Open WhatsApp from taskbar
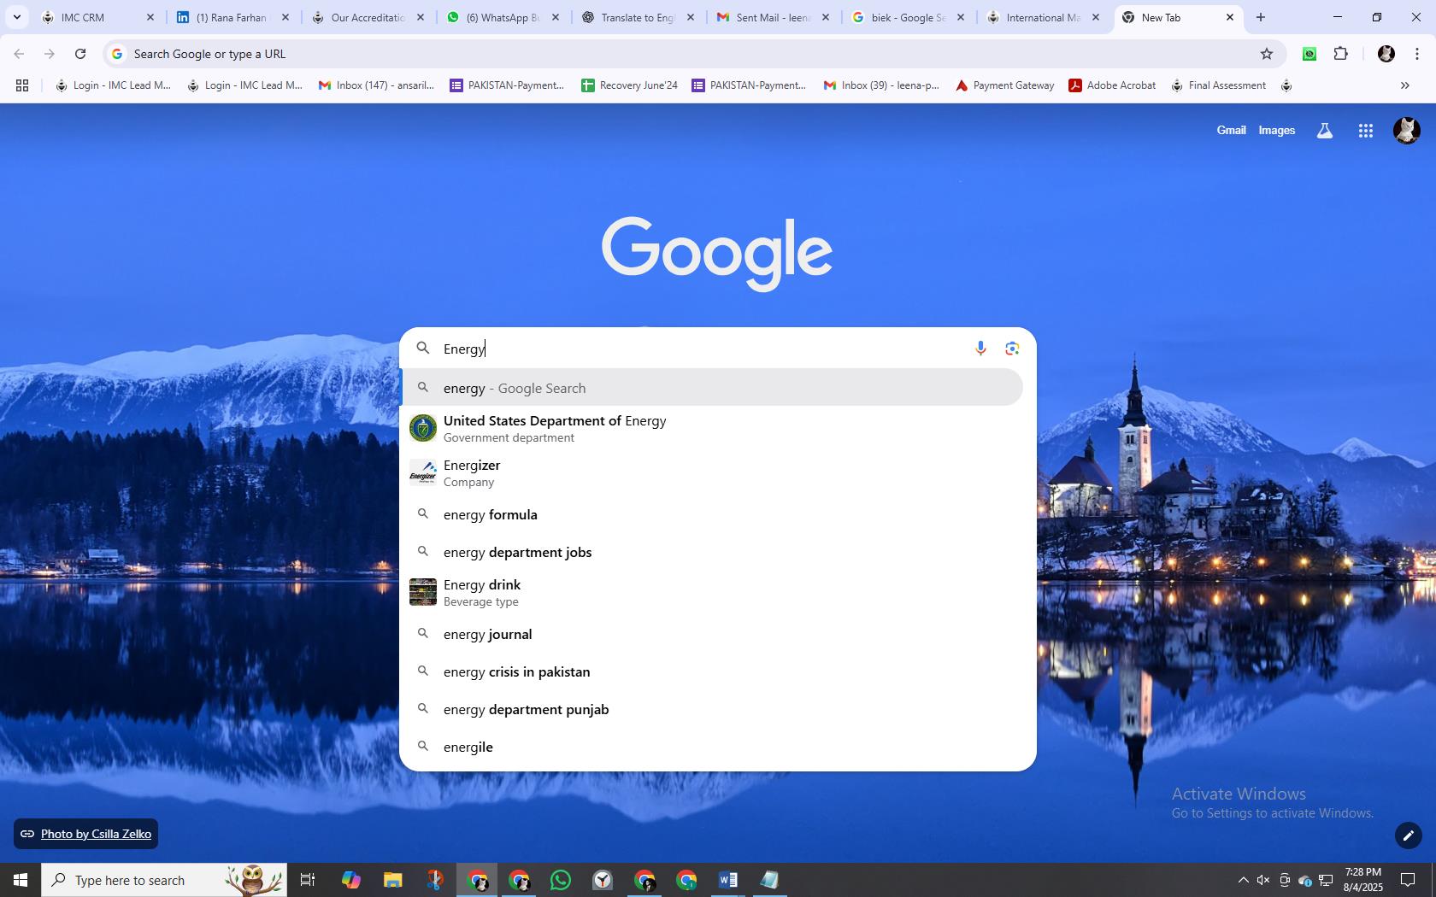 (x=561, y=880)
